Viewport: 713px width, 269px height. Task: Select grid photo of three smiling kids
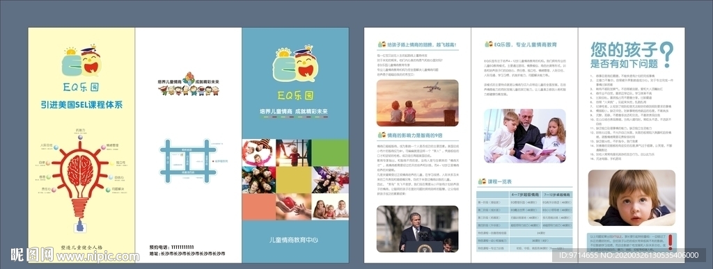pyautogui.click(x=330, y=207)
